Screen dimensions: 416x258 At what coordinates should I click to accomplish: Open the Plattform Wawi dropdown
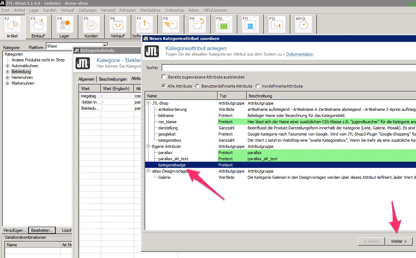coord(105,45)
